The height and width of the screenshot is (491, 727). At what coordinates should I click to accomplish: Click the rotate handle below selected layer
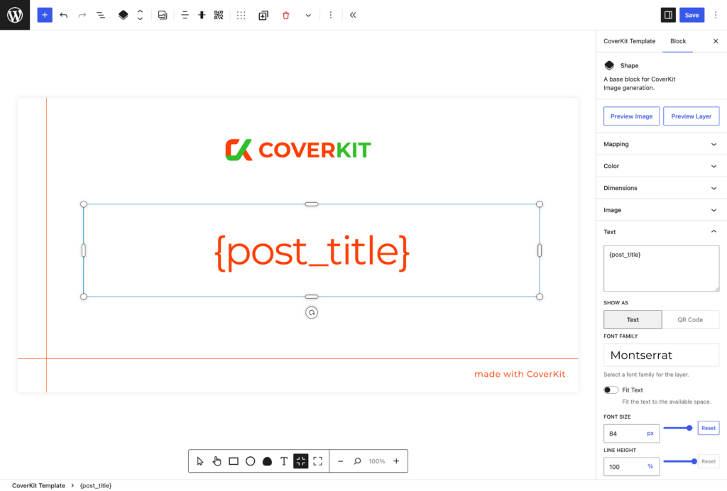coord(312,313)
